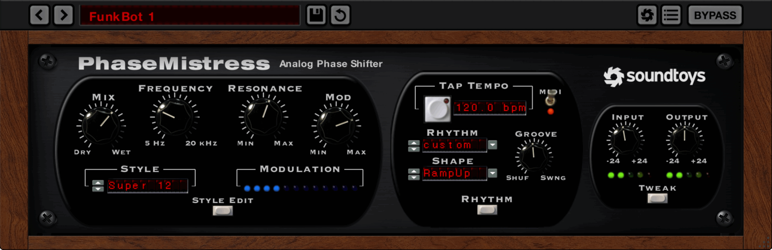
Task: Click the Super 12 style display
Action: 148,186
